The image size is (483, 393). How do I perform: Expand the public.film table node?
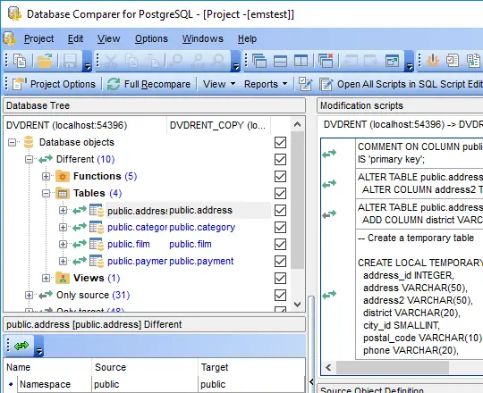point(63,244)
